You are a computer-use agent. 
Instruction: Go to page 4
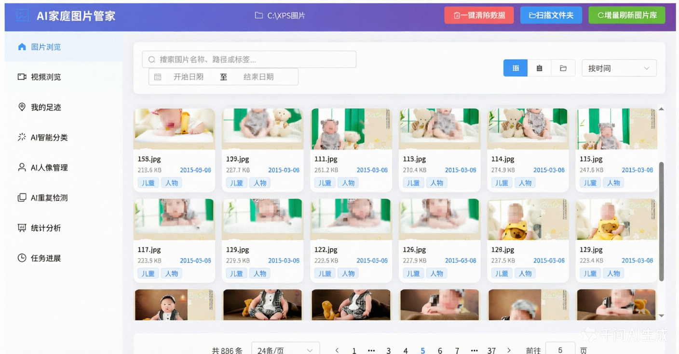[x=406, y=351]
